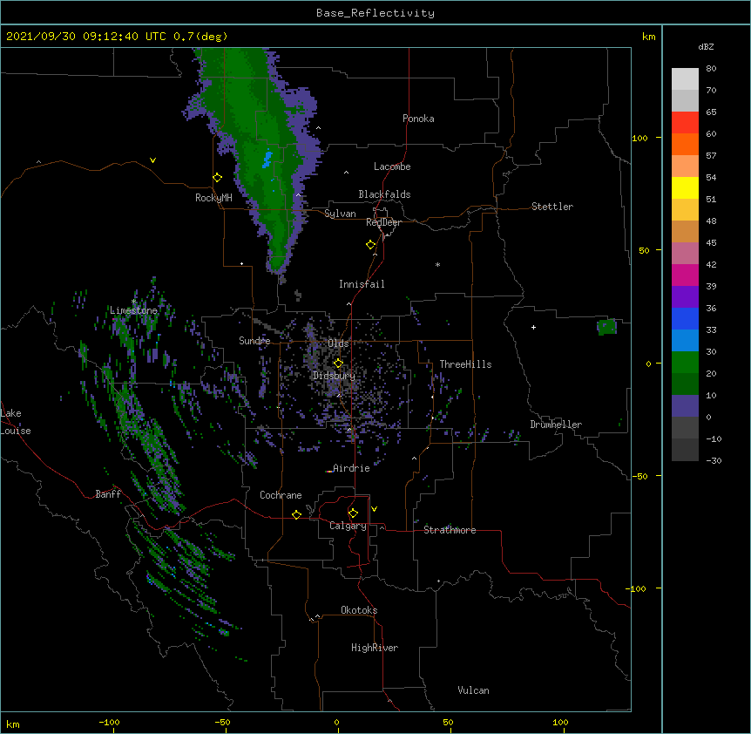This screenshot has width=751, height=734.
Task: Click the RedDeer city label
Action: click(x=383, y=222)
